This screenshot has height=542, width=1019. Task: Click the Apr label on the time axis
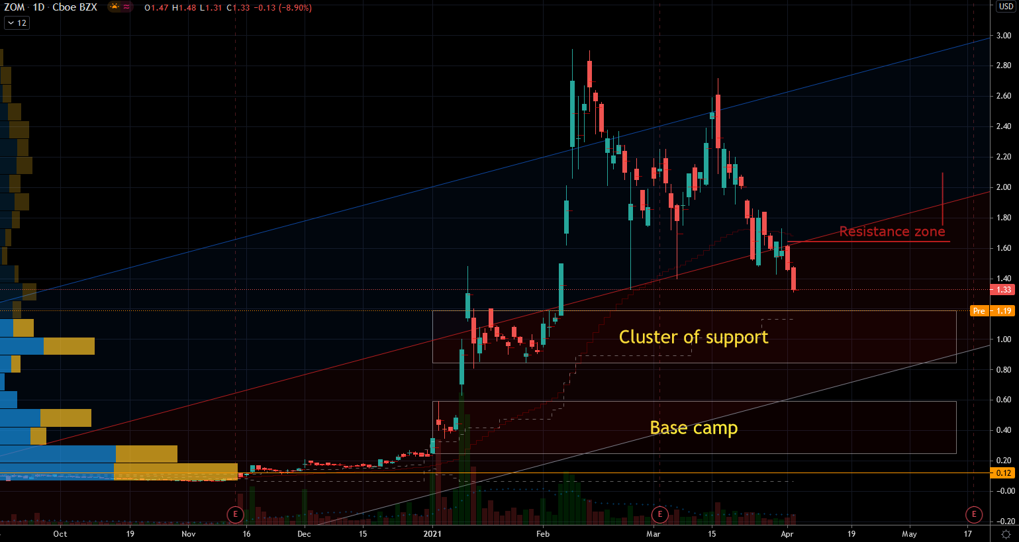[787, 533]
